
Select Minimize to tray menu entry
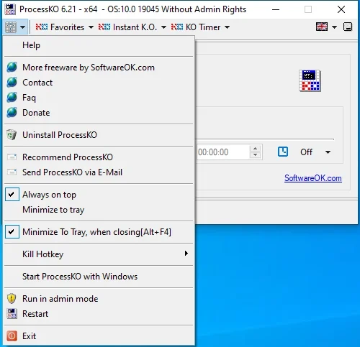pos(99,210)
